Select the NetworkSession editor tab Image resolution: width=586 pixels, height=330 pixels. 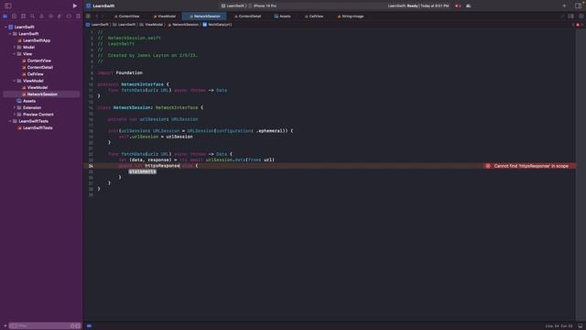[205, 16]
